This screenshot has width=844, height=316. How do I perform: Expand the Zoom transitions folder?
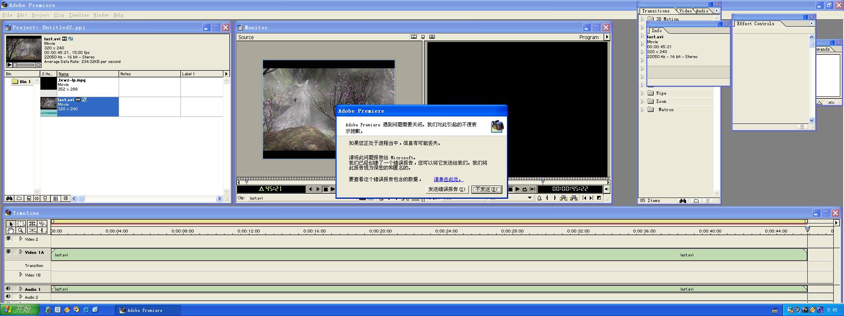point(642,101)
